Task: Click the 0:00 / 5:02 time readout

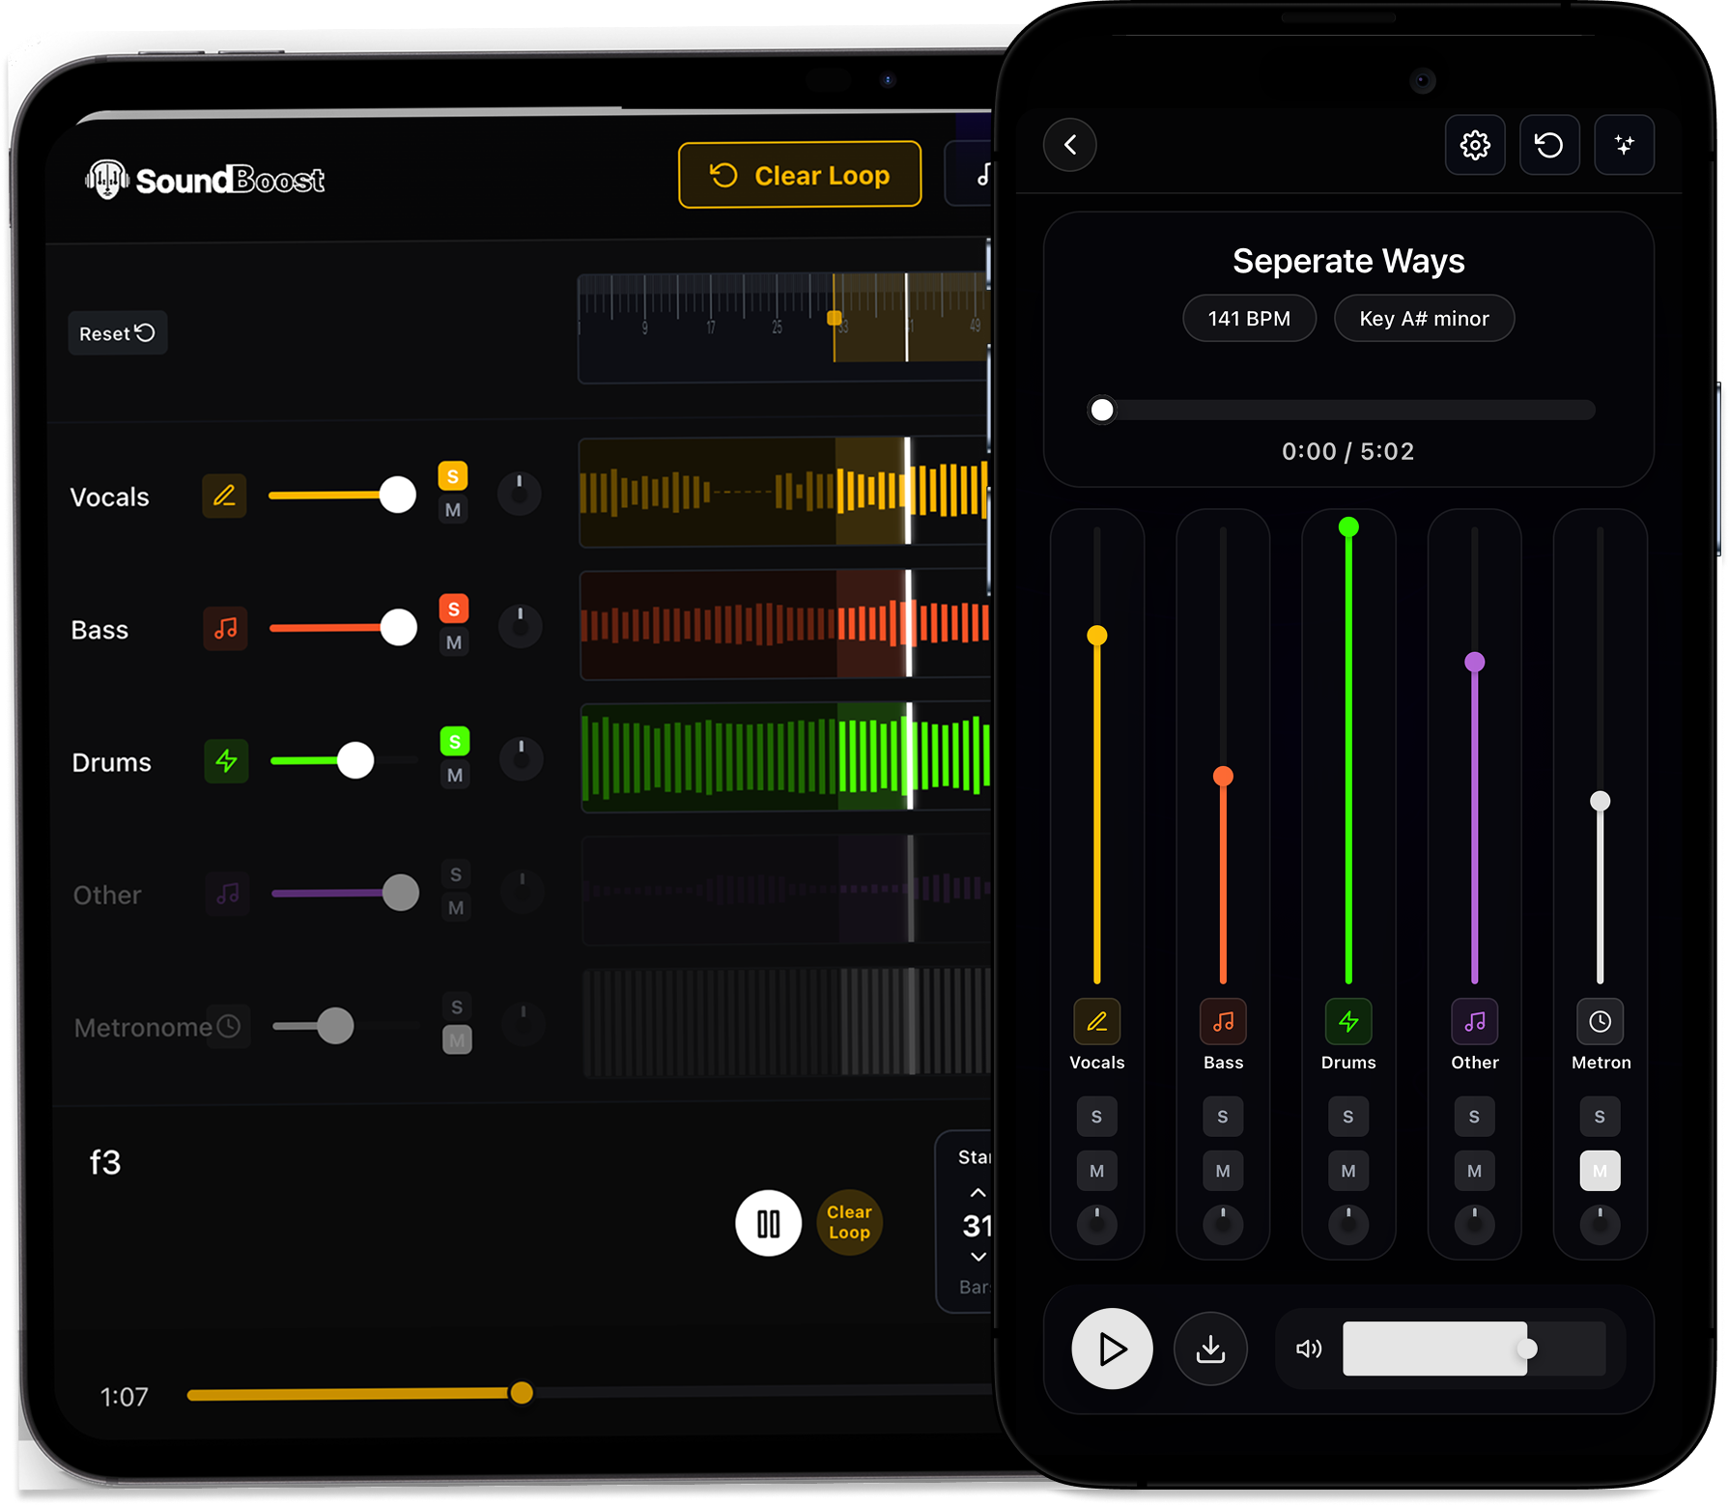Action: tap(1348, 451)
